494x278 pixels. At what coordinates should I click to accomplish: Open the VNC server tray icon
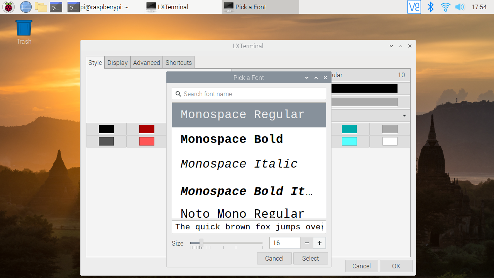tap(414, 7)
